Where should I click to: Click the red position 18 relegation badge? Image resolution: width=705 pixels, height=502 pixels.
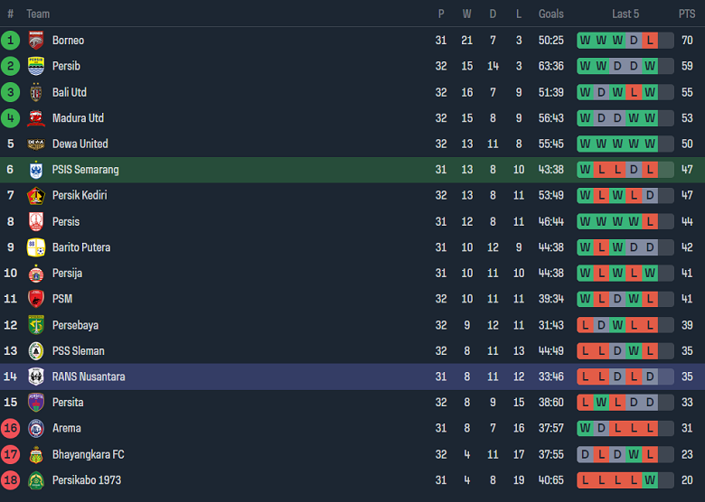click(x=11, y=480)
